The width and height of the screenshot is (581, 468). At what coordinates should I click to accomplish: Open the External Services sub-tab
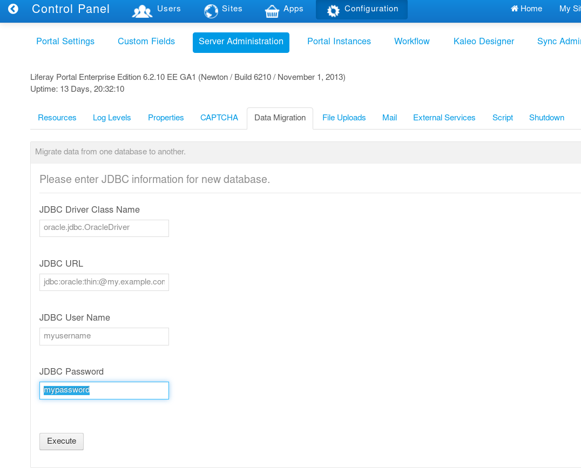point(444,117)
